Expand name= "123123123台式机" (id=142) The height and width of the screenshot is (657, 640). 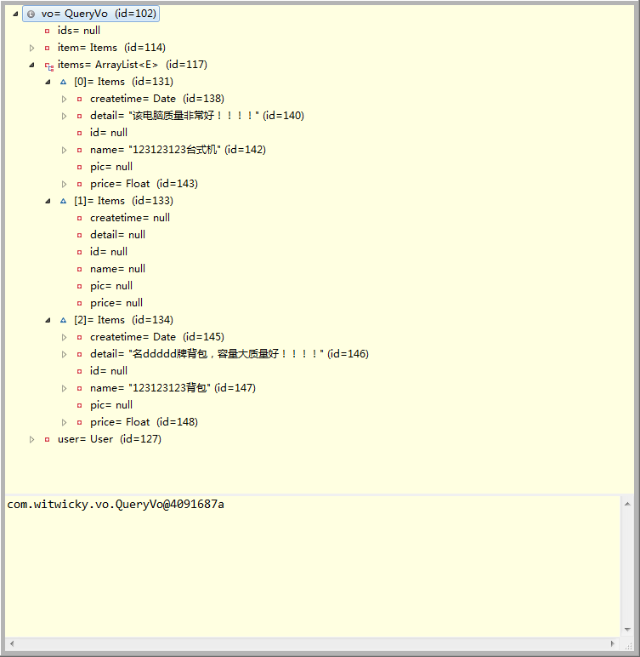pos(64,150)
